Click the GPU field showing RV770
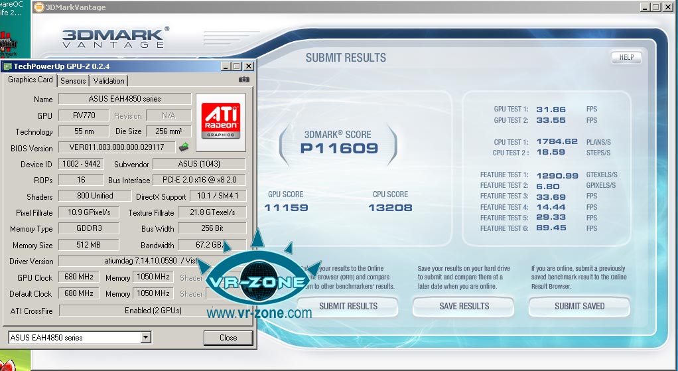 (84, 115)
